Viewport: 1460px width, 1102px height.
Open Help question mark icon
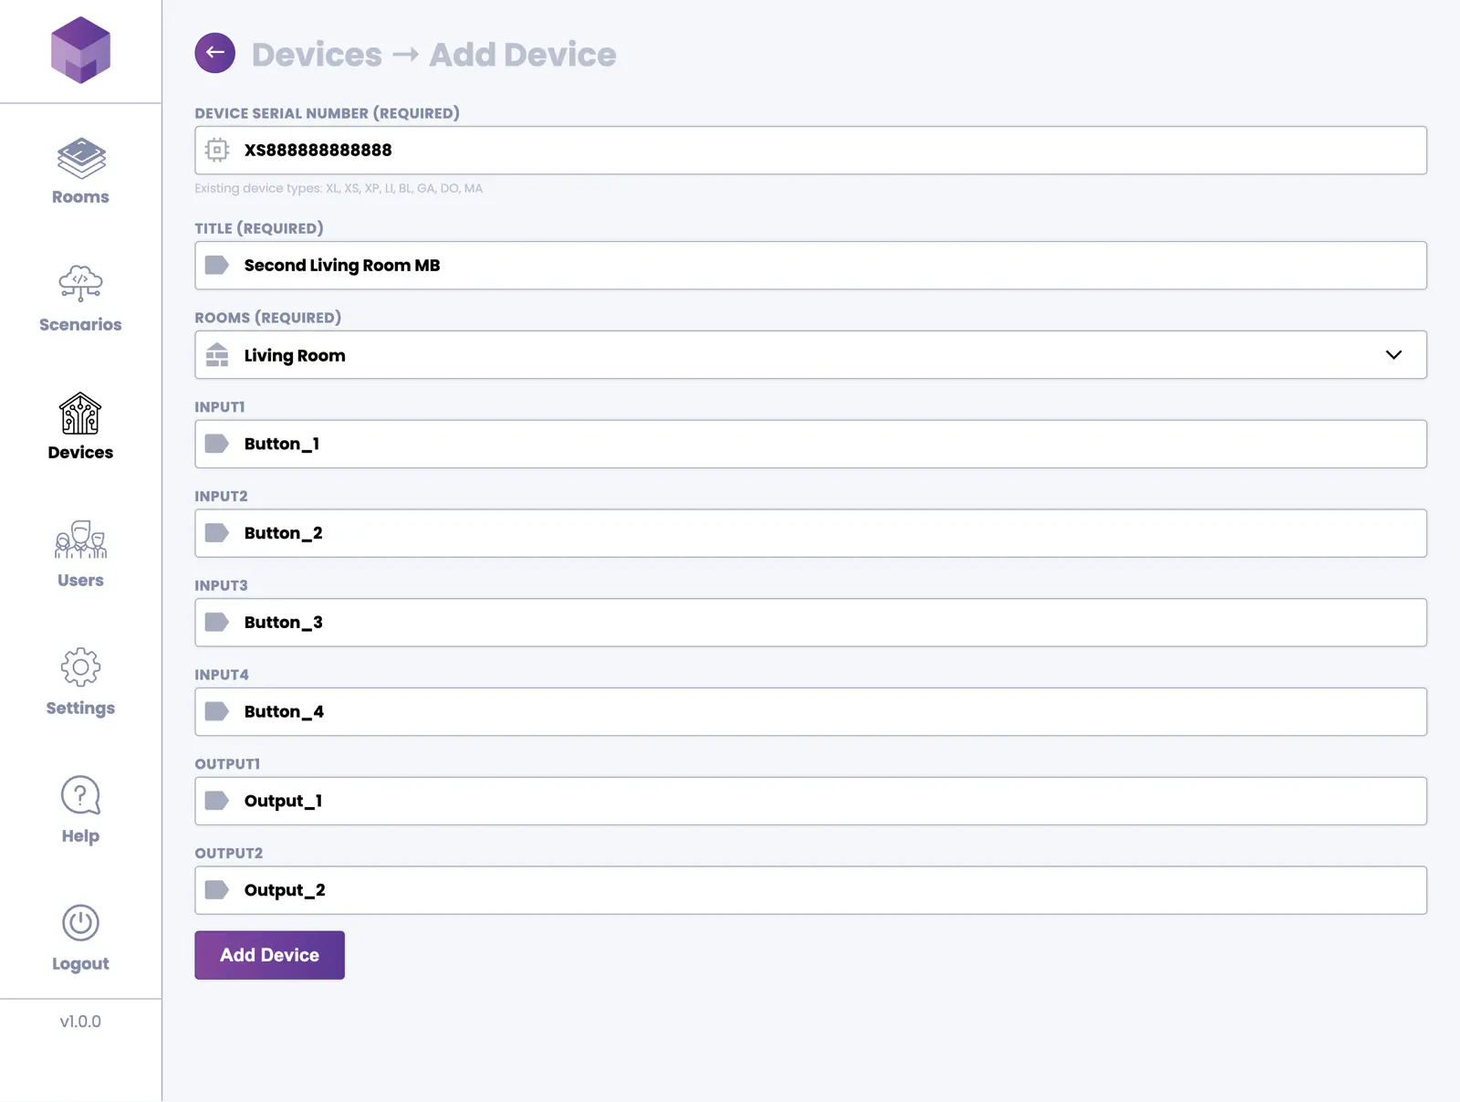[x=80, y=795]
